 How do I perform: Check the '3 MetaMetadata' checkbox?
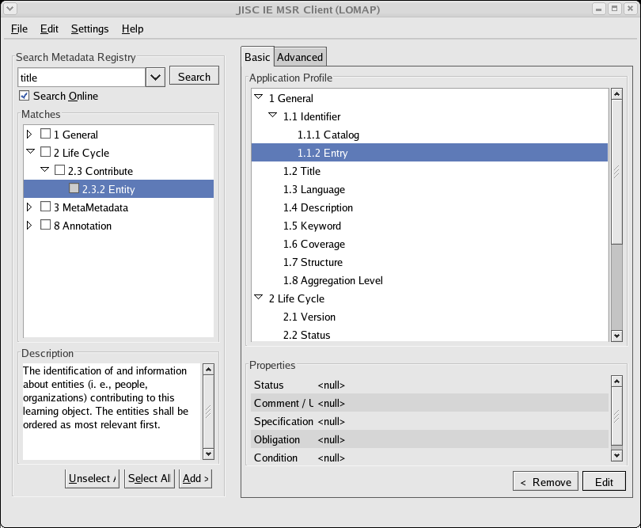pyautogui.click(x=45, y=207)
